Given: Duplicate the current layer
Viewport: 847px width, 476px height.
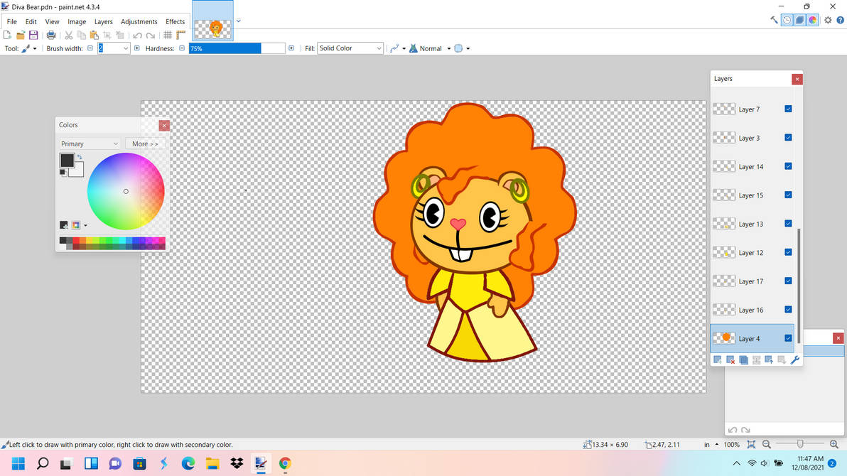Looking at the screenshot, I should point(743,359).
